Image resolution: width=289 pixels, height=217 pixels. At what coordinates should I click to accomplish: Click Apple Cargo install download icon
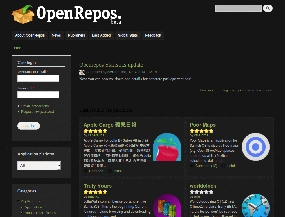point(110,171)
